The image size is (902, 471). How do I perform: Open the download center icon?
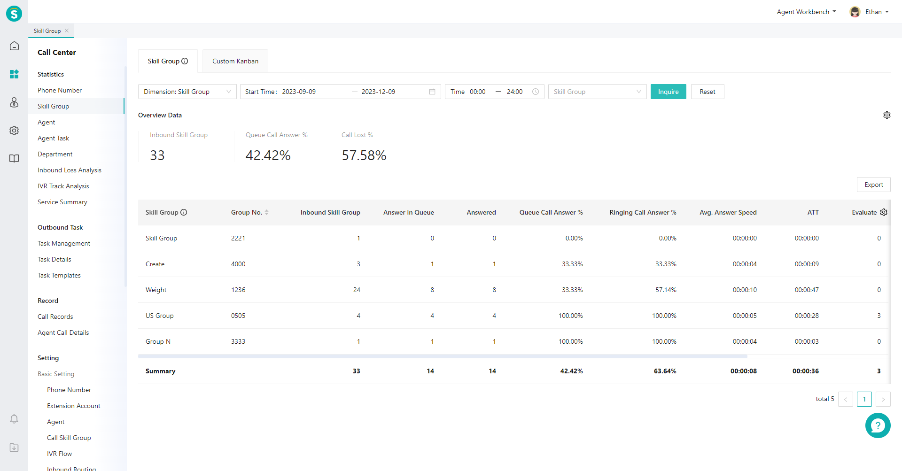[14, 448]
